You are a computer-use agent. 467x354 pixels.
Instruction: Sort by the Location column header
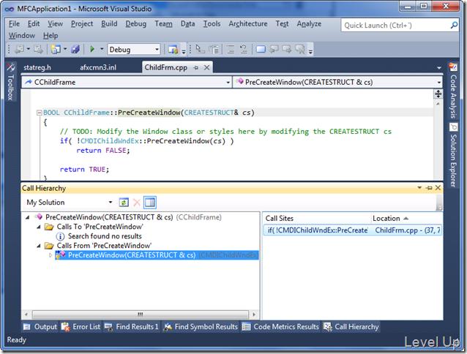[x=406, y=219]
